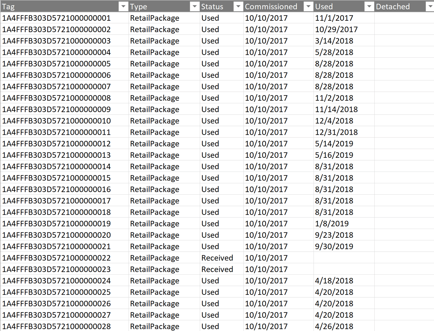Open the dropdown next to Commissioned header

[308, 6]
